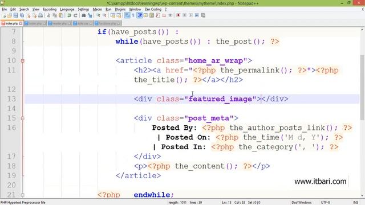Screen dimensions: 365x205
Task: Collapse the post_meta div fold marker on line 15
Action: point(23,118)
